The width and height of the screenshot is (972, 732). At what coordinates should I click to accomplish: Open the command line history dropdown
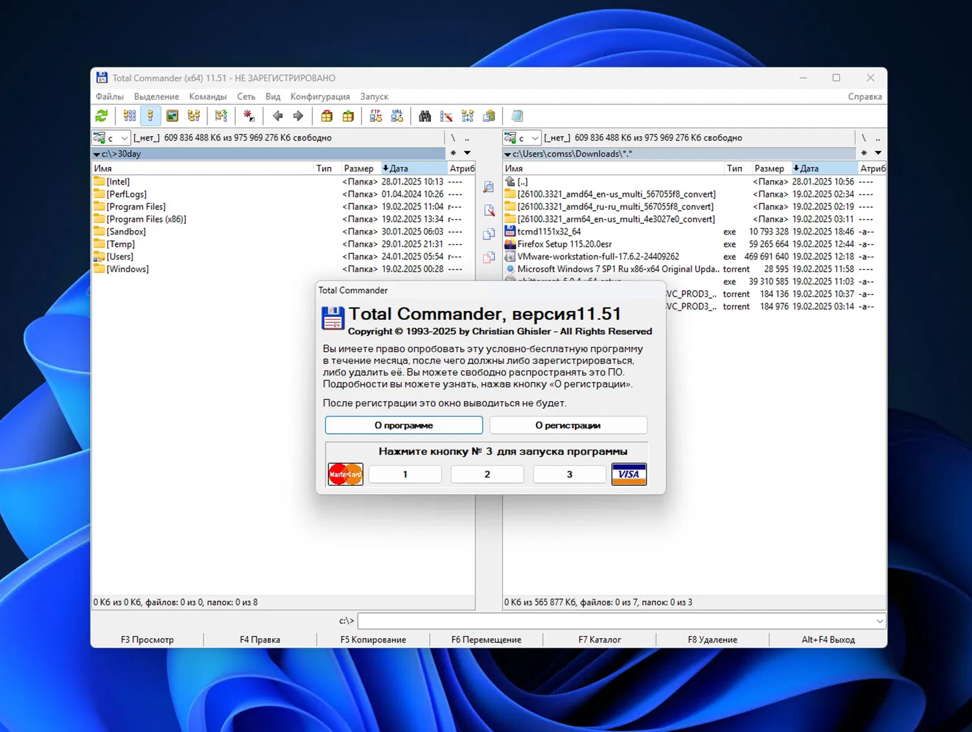pos(879,621)
